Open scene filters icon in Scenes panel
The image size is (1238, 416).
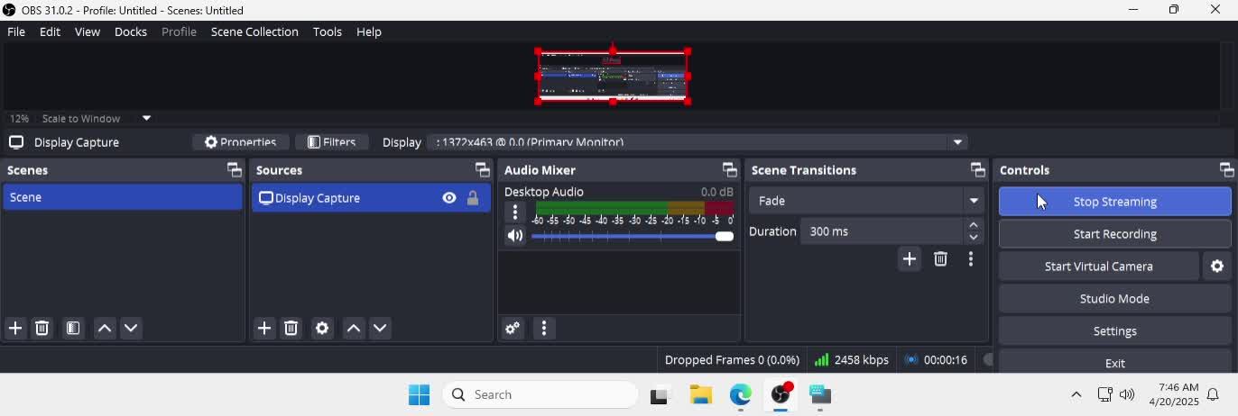point(73,328)
